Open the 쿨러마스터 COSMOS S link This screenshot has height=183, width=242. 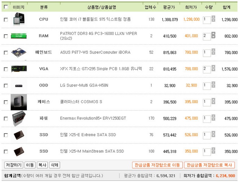click(x=81, y=102)
